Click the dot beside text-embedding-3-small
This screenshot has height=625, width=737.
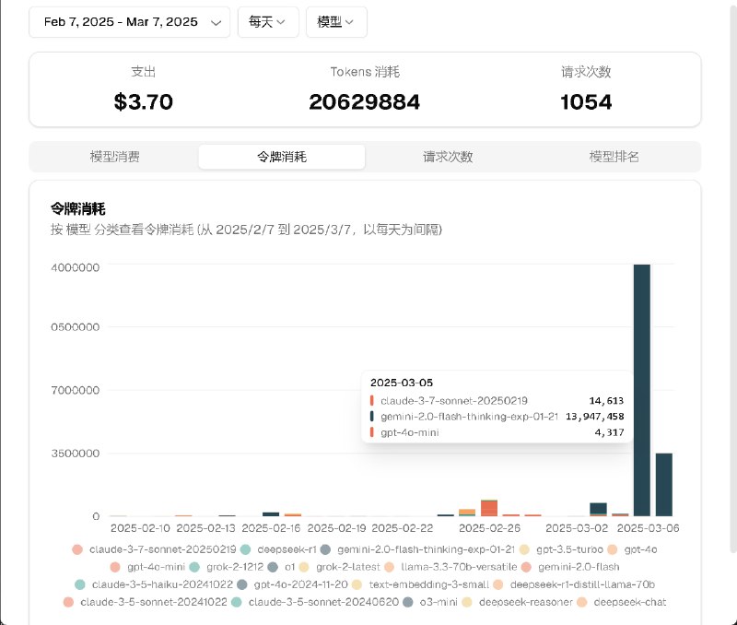356,584
